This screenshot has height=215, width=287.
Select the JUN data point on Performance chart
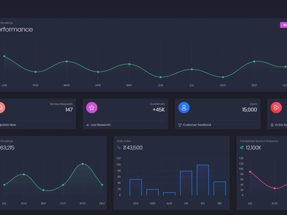coord(160,77)
